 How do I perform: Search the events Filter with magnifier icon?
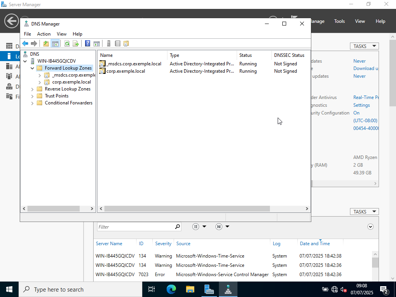click(x=178, y=227)
